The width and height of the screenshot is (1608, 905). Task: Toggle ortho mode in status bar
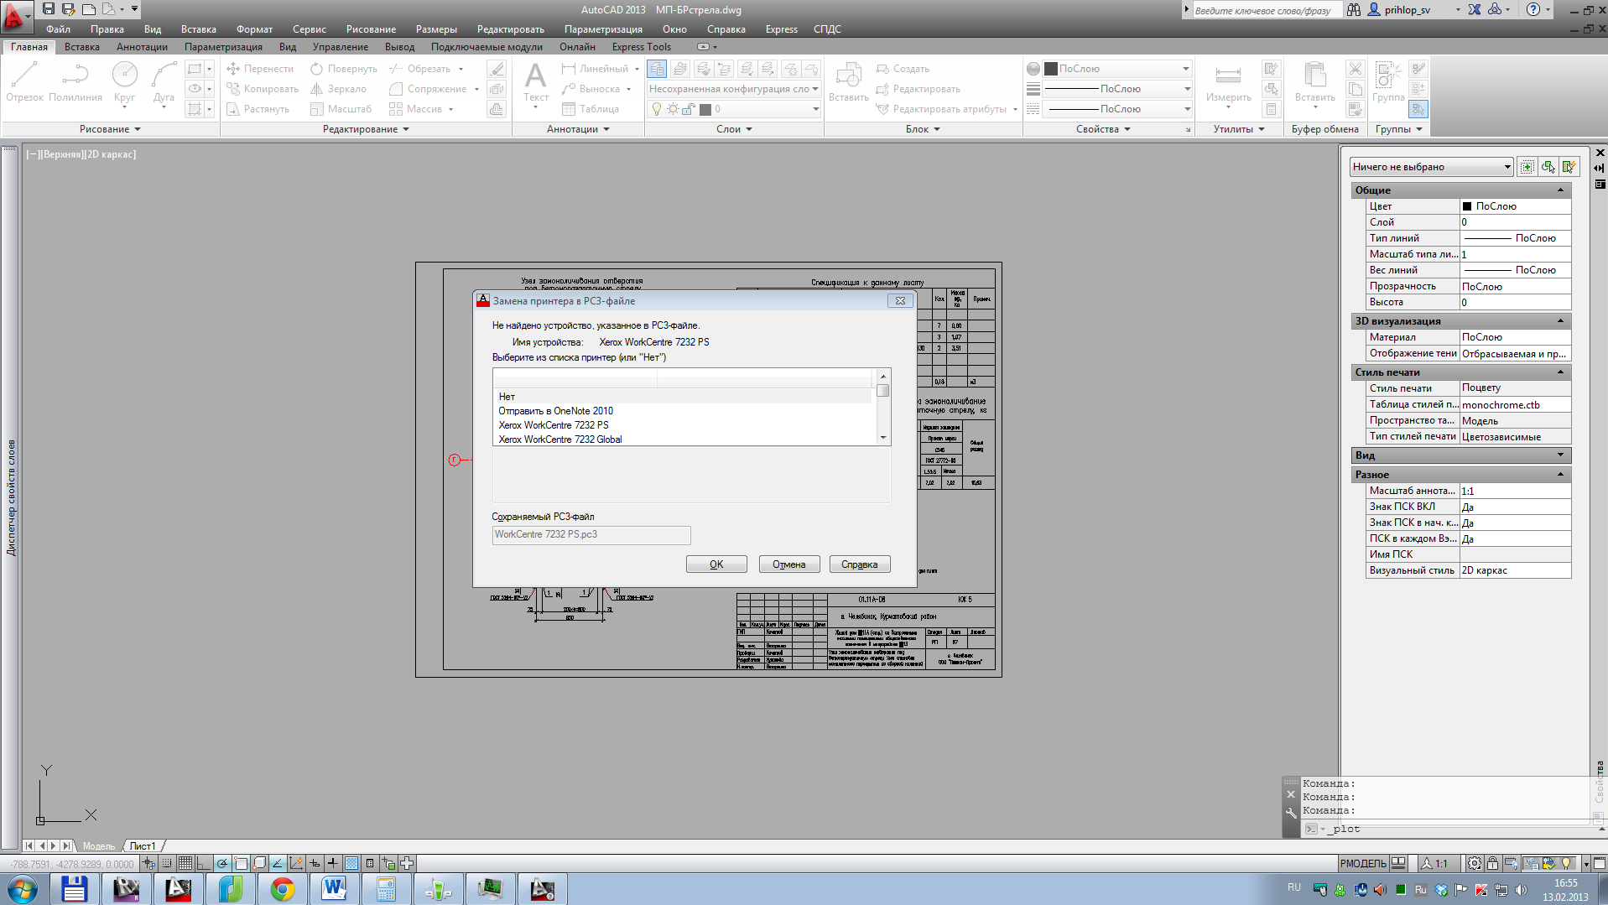[x=204, y=863]
